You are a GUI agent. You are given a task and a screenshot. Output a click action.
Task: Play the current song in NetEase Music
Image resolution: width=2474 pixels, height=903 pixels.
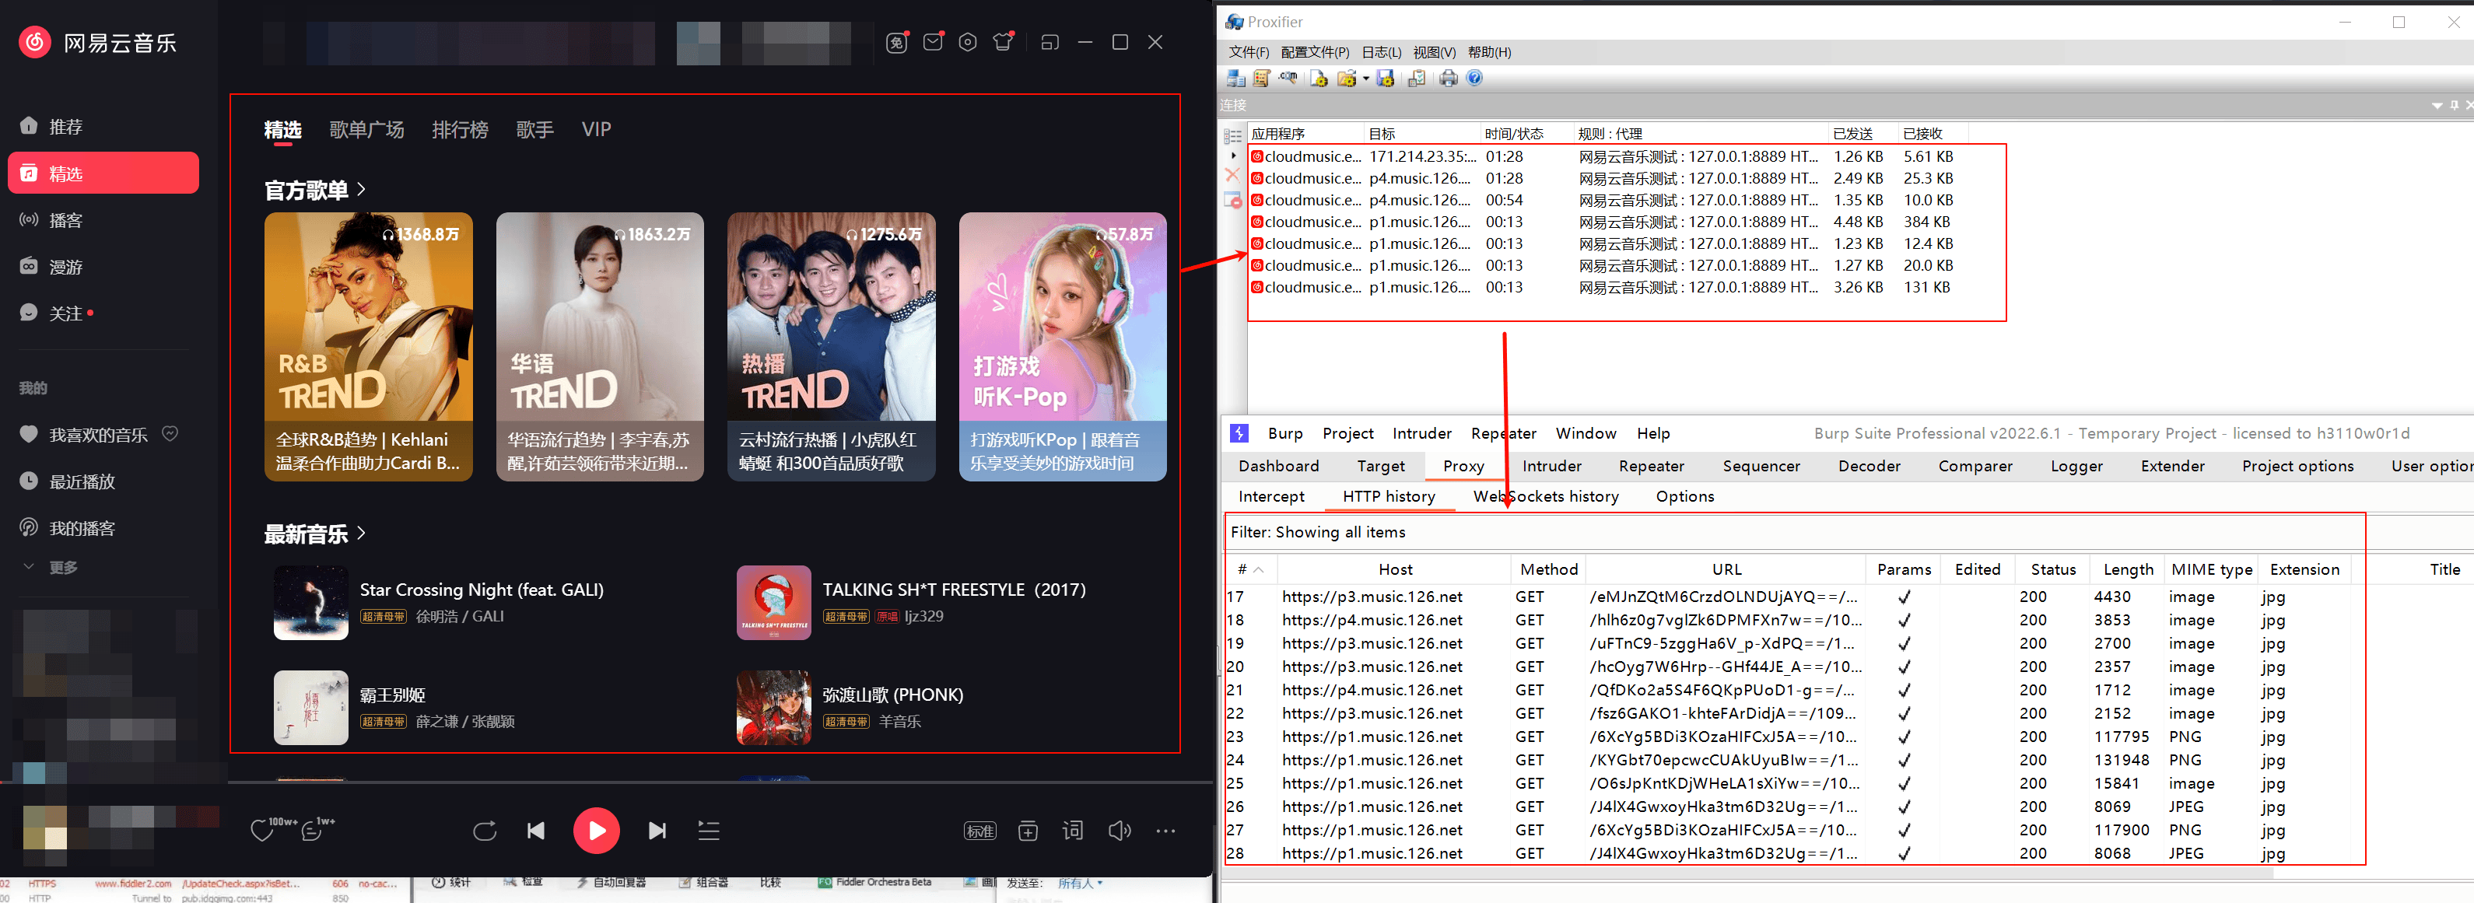(597, 831)
